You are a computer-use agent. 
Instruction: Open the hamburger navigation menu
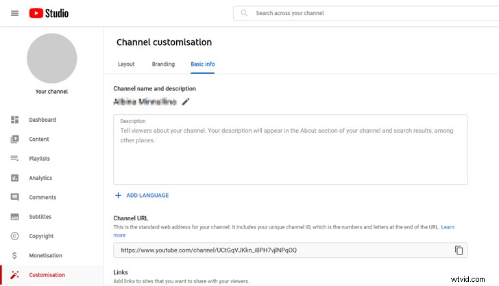pos(14,13)
